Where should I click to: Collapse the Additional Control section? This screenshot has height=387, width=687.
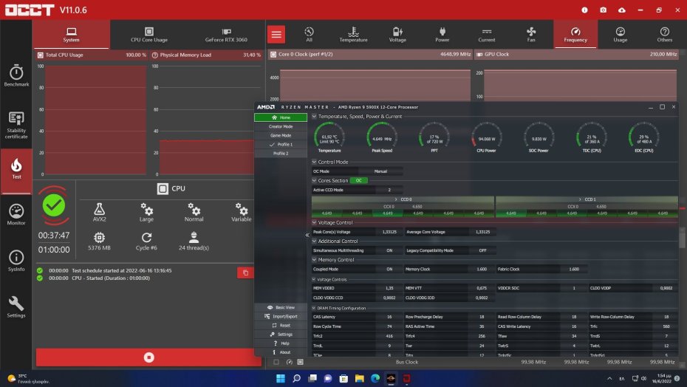pyautogui.click(x=314, y=241)
